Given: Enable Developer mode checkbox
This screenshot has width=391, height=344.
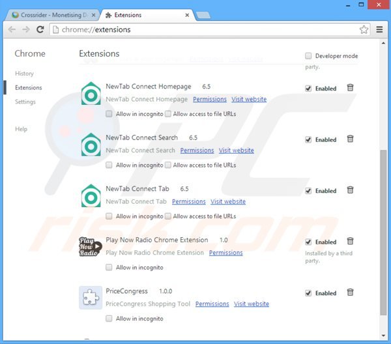Looking at the screenshot, I should [308, 56].
